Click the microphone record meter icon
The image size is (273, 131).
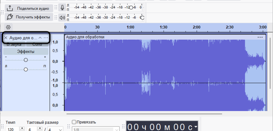pos(62,7)
